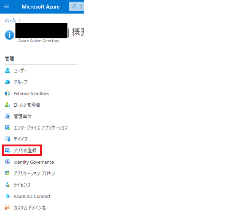
Task: Click the Azure Active Directory info icon
Action: 9,35
